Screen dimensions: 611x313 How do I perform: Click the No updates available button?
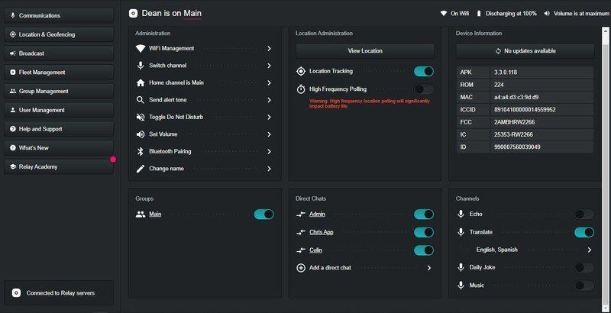point(525,51)
